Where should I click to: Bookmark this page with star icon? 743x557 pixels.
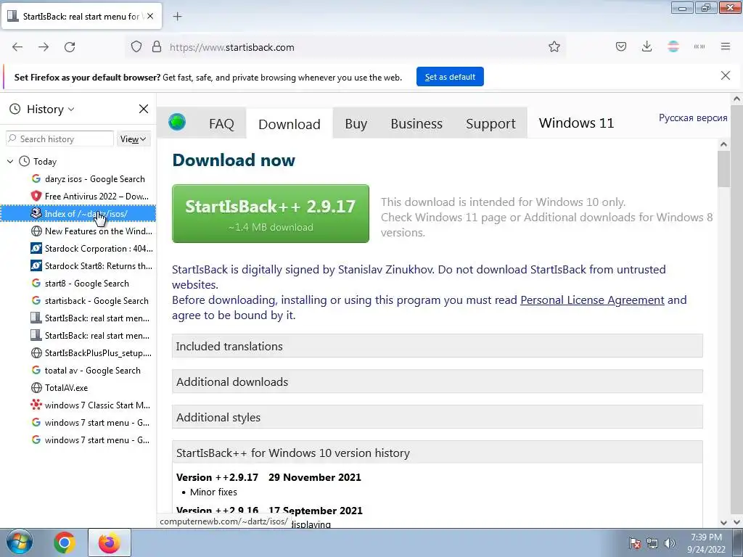(554, 47)
